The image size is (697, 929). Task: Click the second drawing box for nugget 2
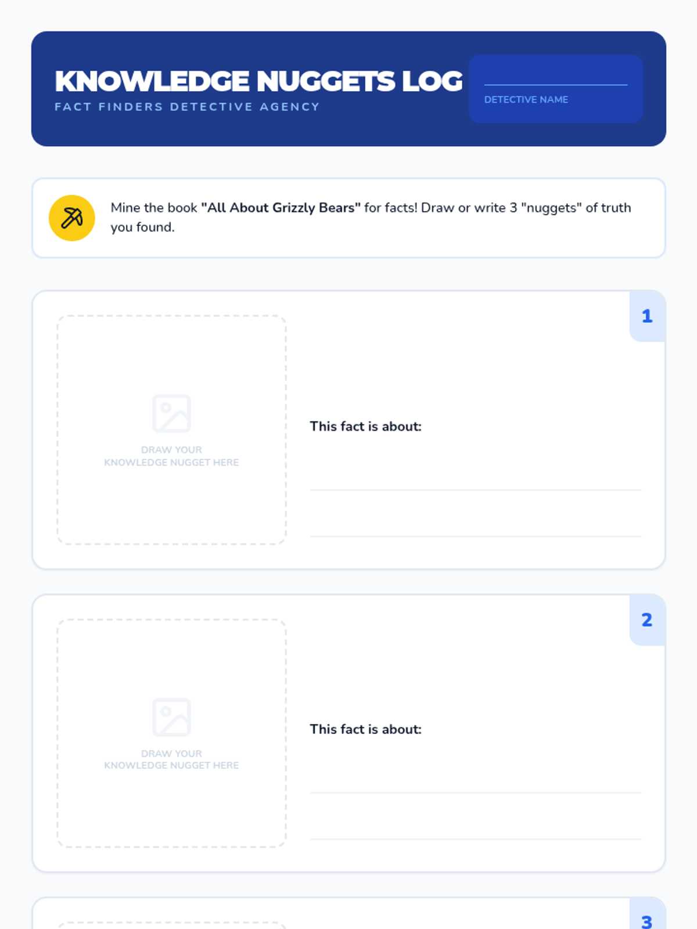click(x=171, y=733)
